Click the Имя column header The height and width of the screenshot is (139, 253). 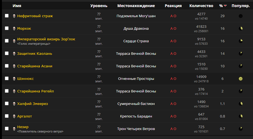(17, 6)
